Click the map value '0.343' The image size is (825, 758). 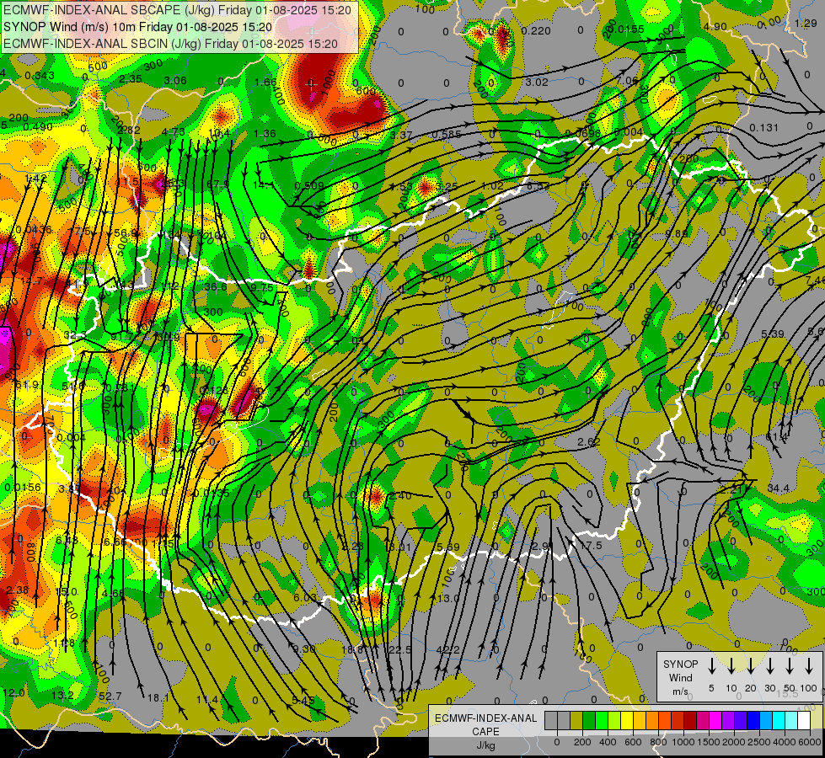coord(40,76)
